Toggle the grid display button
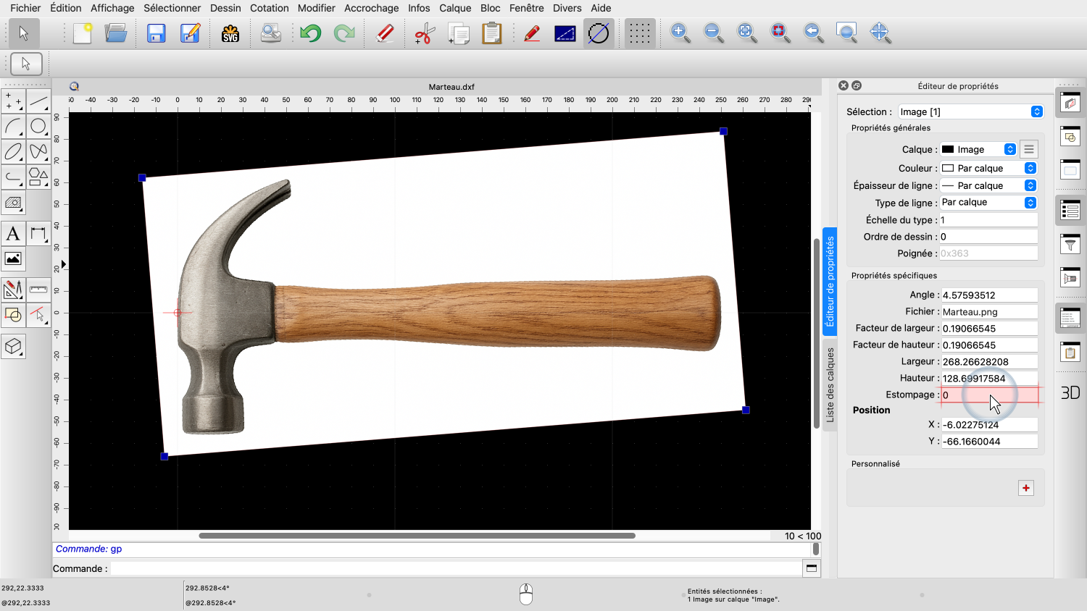Screen dimensions: 1087x611 pyautogui.click(x=639, y=33)
